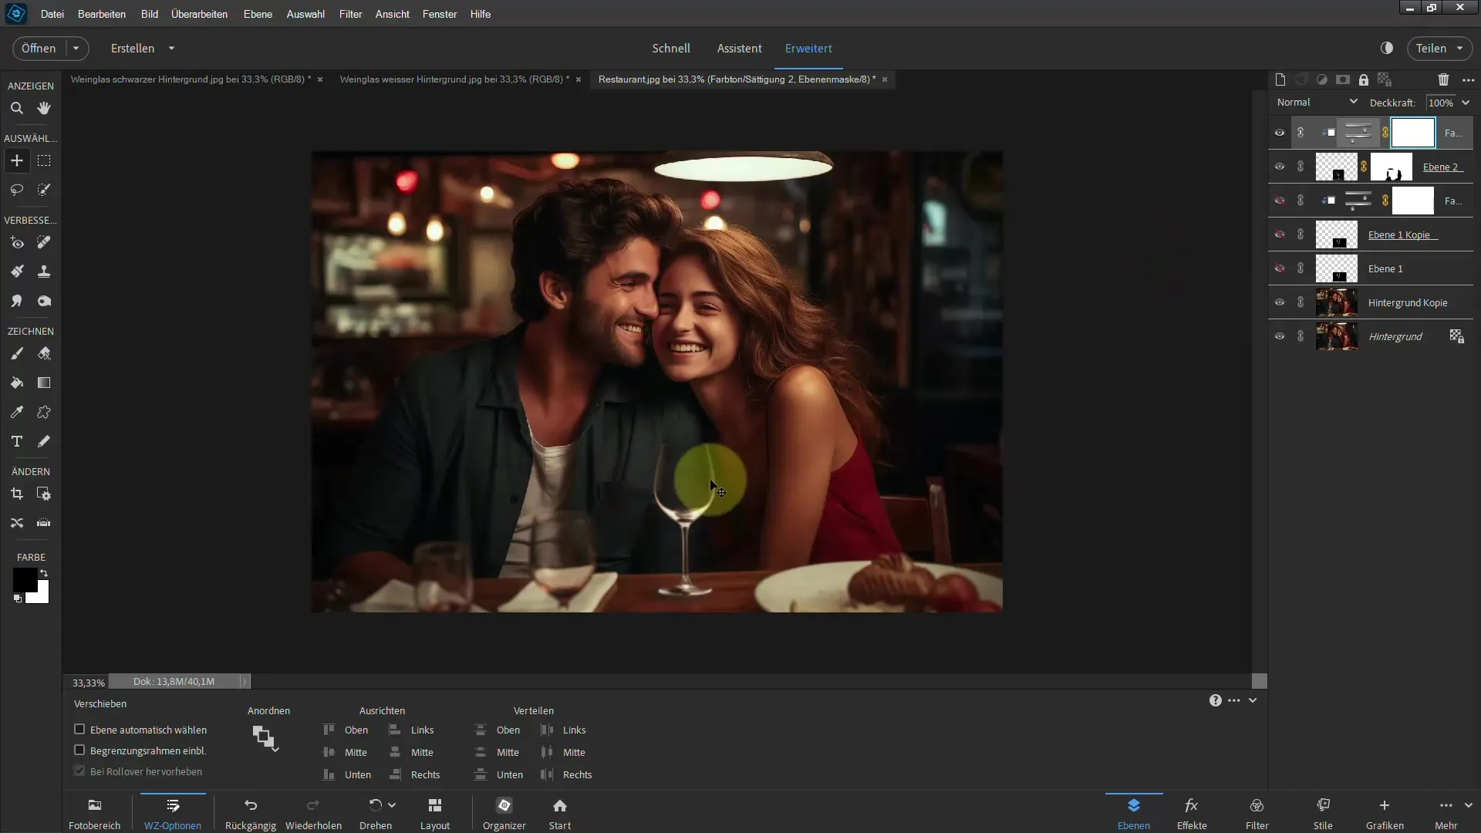
Task: Switch to Weinglas schwarzer Hintergrund.jpg tab
Action: 191,79
